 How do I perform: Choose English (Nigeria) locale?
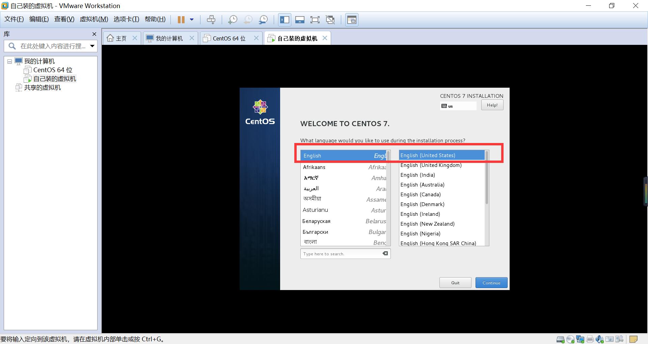pos(442,234)
